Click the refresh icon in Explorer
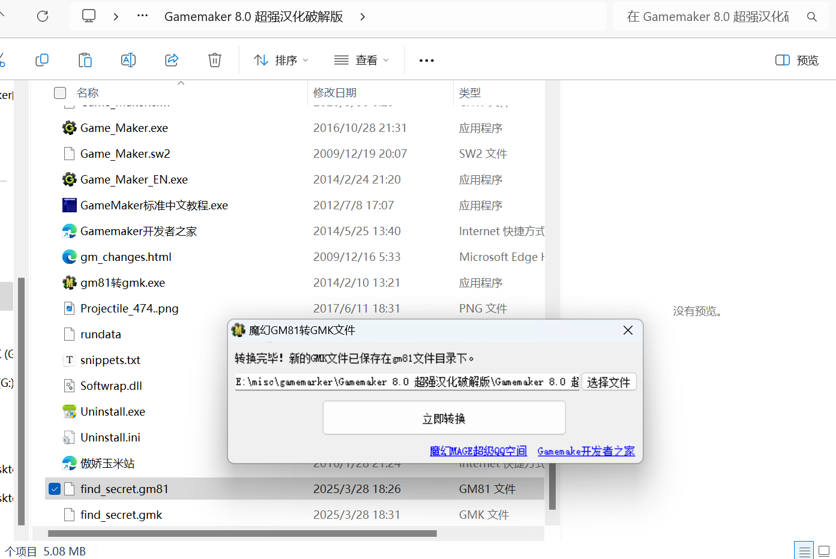Image resolution: width=836 pixels, height=559 pixels. click(43, 16)
